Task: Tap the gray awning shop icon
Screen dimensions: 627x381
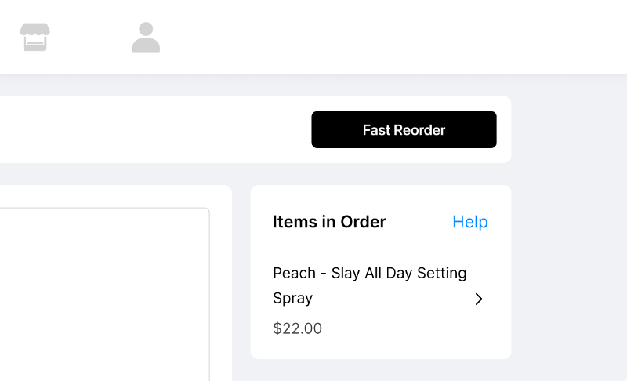Action: click(x=34, y=37)
